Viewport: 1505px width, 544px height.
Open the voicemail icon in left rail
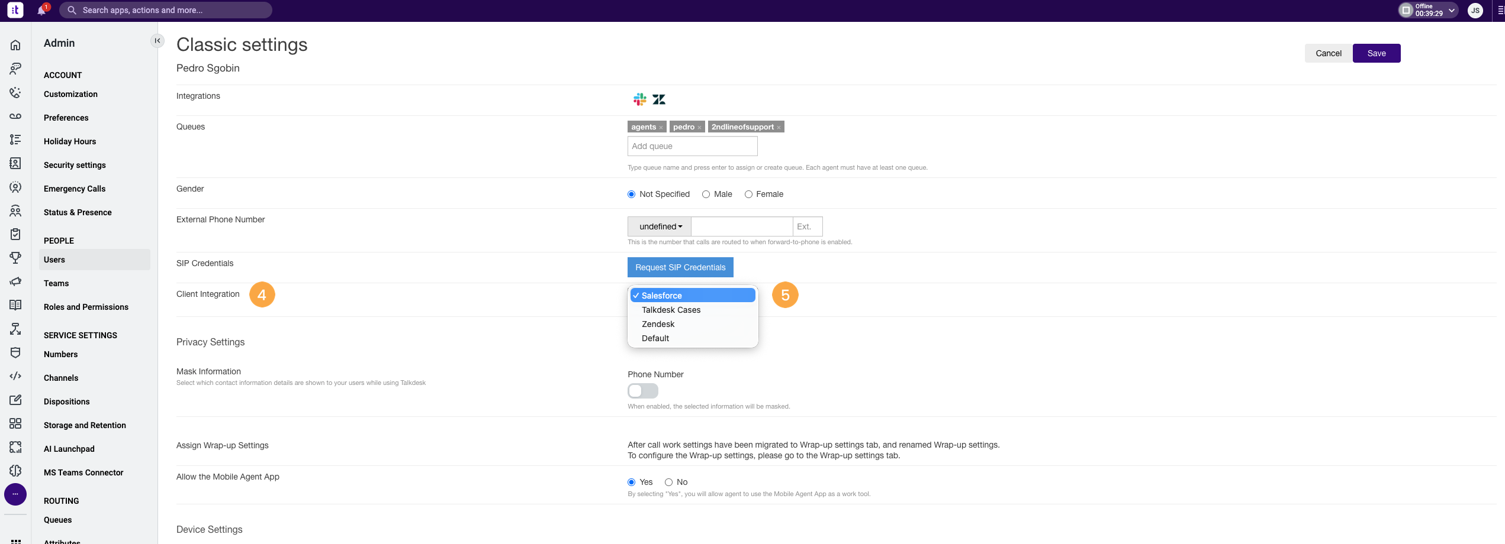(15, 116)
